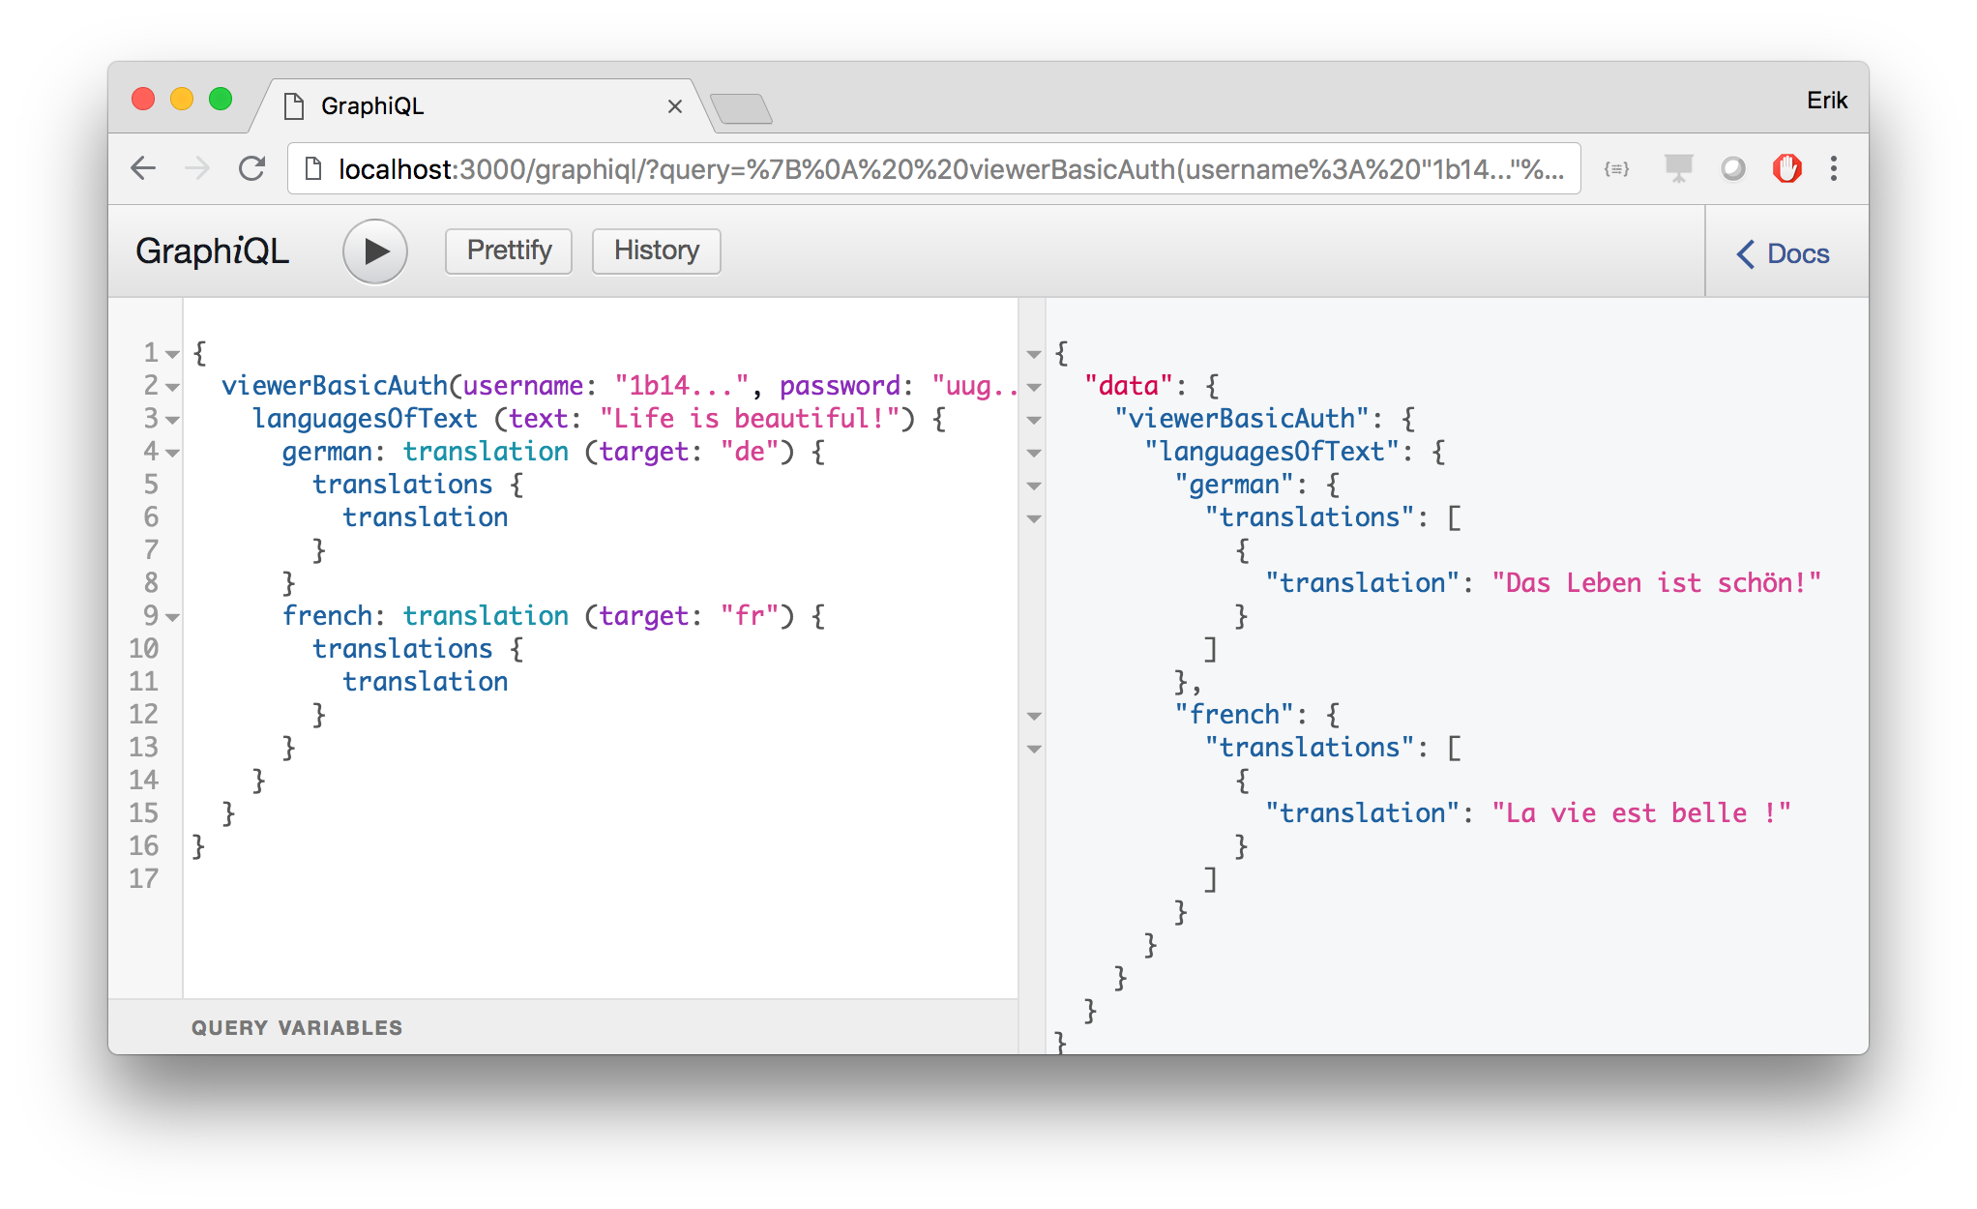This screenshot has width=1977, height=1209.
Task: Fold query line 2 viewerBasicAuth
Action: click(x=172, y=387)
